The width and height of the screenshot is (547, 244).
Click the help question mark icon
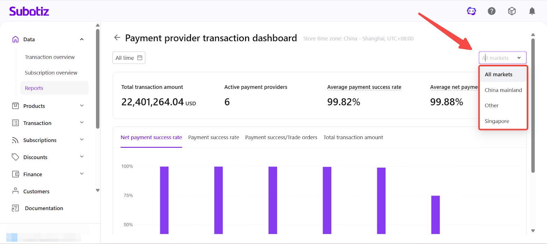click(x=492, y=11)
